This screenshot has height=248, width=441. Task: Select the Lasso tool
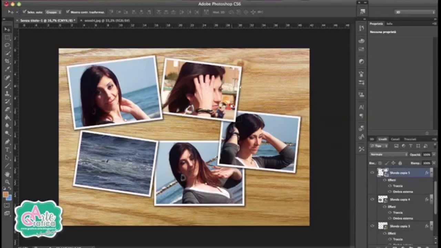(x=7, y=45)
